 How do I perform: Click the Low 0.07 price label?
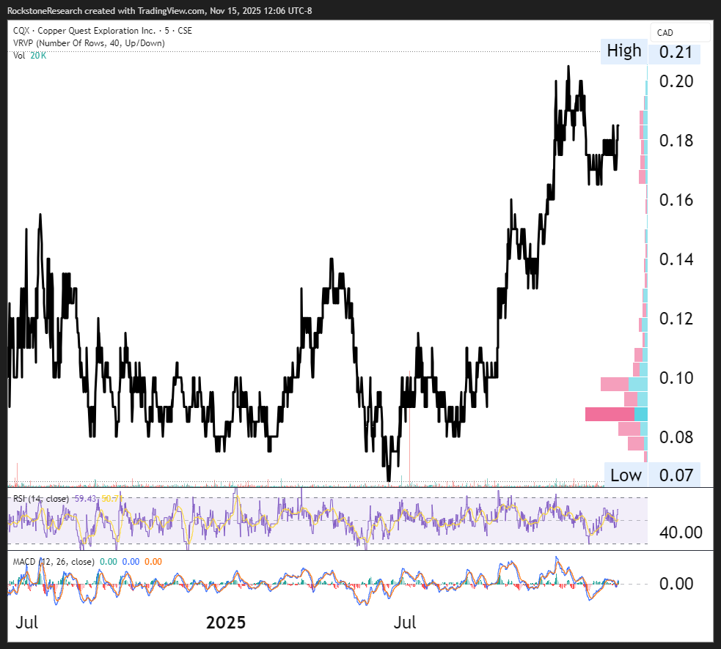[x=651, y=475]
